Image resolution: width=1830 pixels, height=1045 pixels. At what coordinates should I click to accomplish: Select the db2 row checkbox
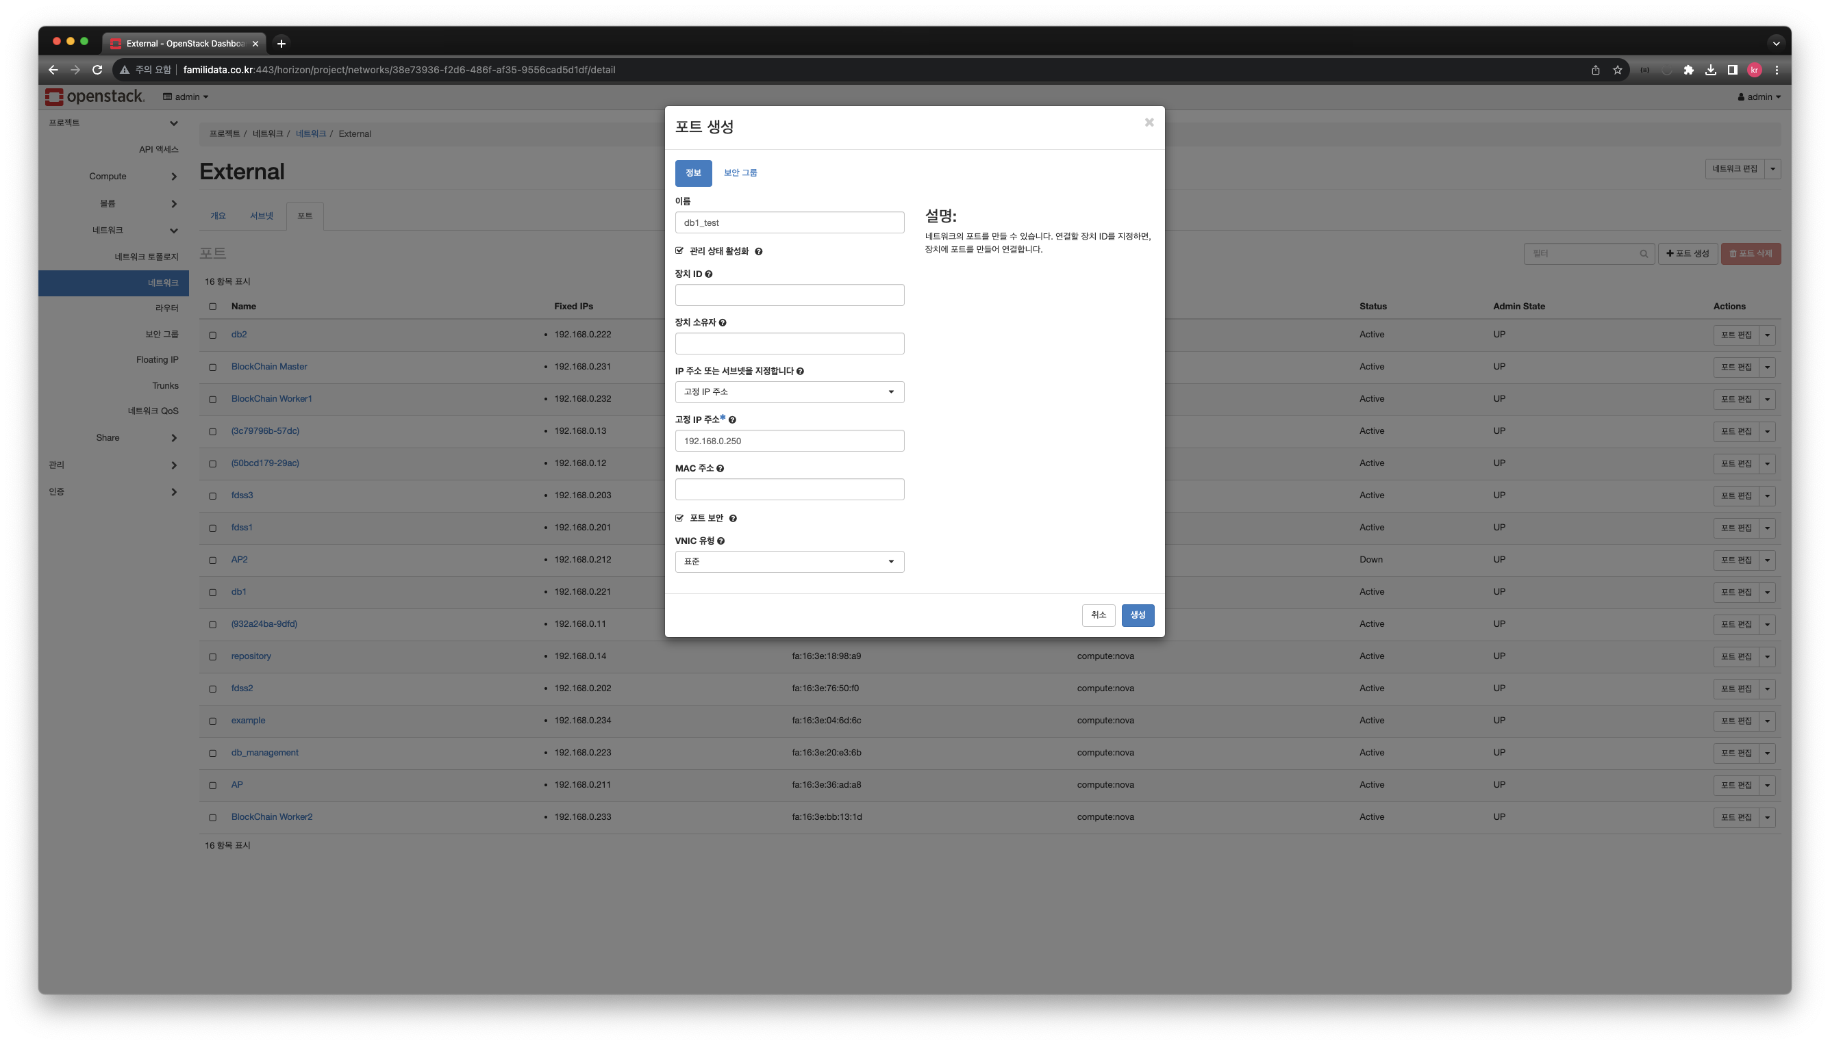click(212, 335)
